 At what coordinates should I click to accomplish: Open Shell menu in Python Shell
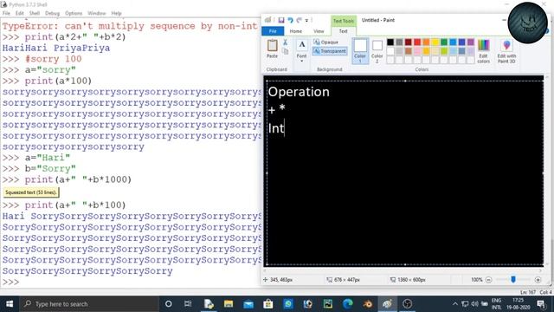click(35, 13)
